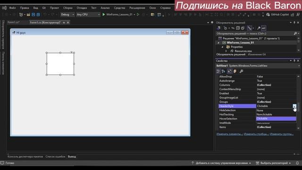Click the Save icon in the toolbar

click(x=34, y=15)
